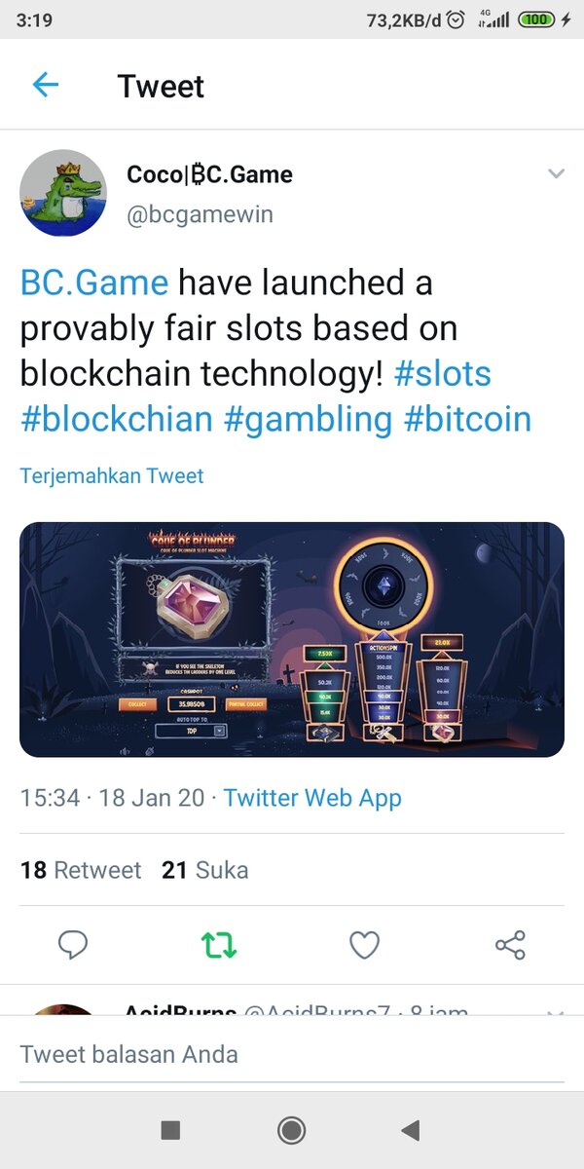This screenshot has height=1169, width=584.
Task: Like the tweet with heart icon
Action: [x=364, y=944]
